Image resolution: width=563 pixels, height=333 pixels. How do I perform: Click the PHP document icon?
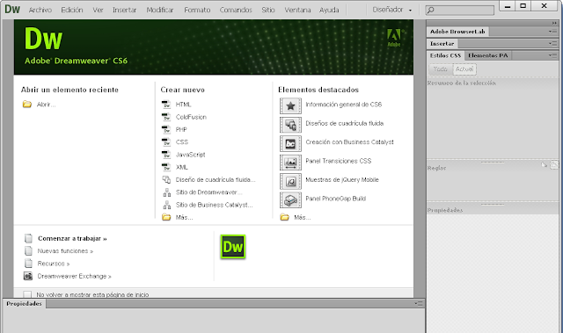coord(166,129)
